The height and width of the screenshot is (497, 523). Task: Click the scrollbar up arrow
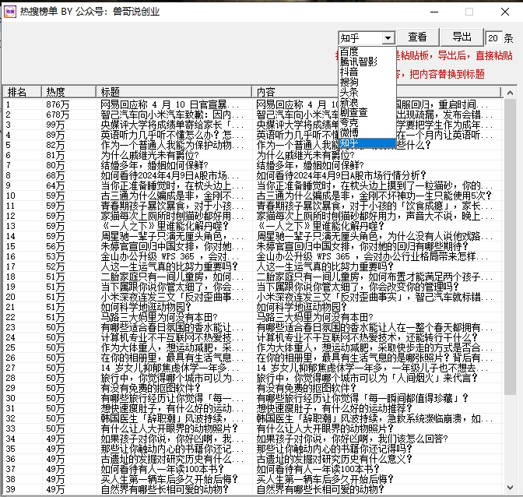pyautogui.click(x=510, y=93)
